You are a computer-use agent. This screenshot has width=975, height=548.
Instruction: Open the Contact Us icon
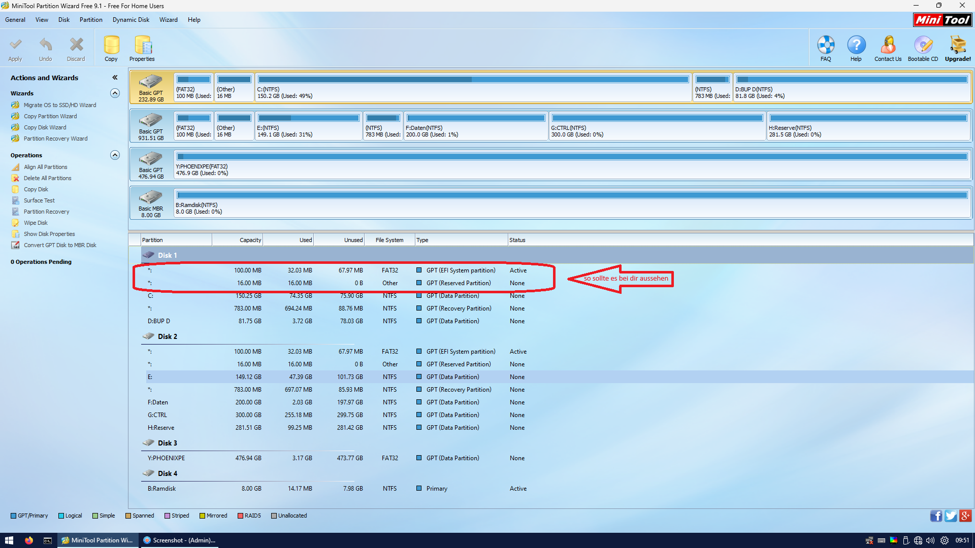888,45
